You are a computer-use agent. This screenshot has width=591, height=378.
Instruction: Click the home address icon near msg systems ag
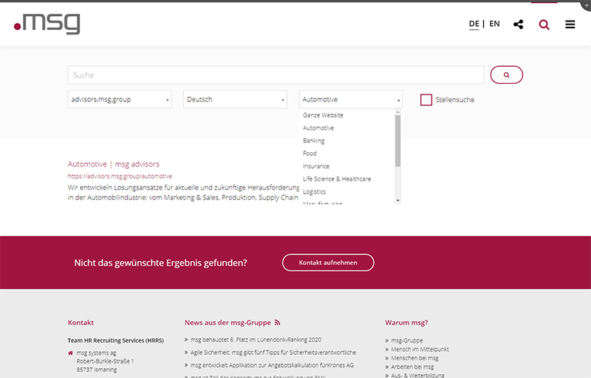pos(71,353)
